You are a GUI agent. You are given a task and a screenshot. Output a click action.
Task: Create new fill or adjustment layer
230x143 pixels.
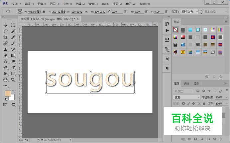tap(202, 139)
